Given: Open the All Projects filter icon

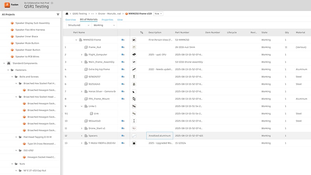Looking at the screenshot, I should point(58,15).
